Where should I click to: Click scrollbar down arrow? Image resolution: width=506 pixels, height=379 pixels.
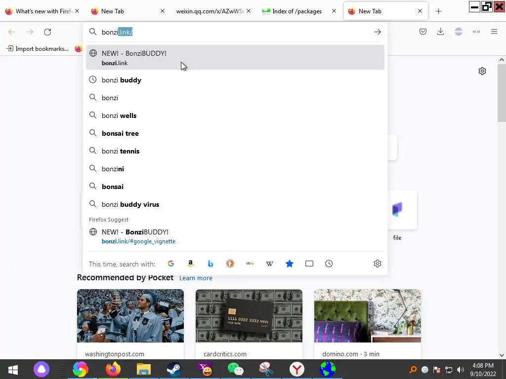(502, 355)
